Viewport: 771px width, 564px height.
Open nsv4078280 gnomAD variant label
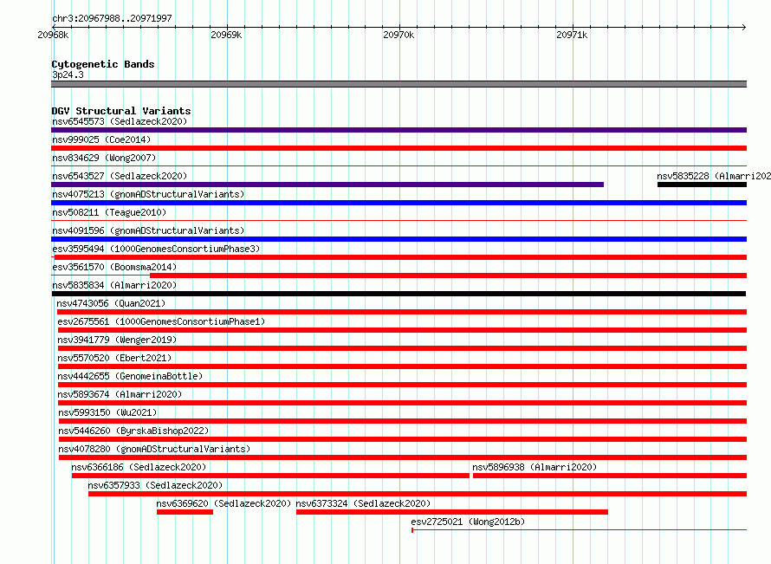click(x=154, y=449)
